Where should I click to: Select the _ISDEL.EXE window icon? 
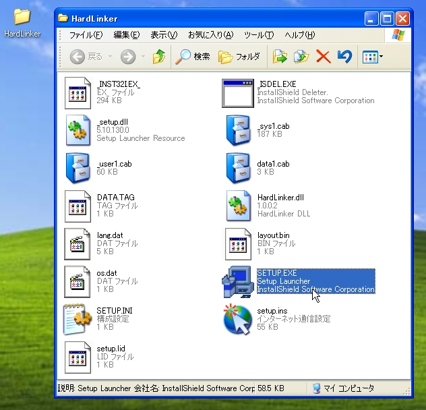pos(238,93)
